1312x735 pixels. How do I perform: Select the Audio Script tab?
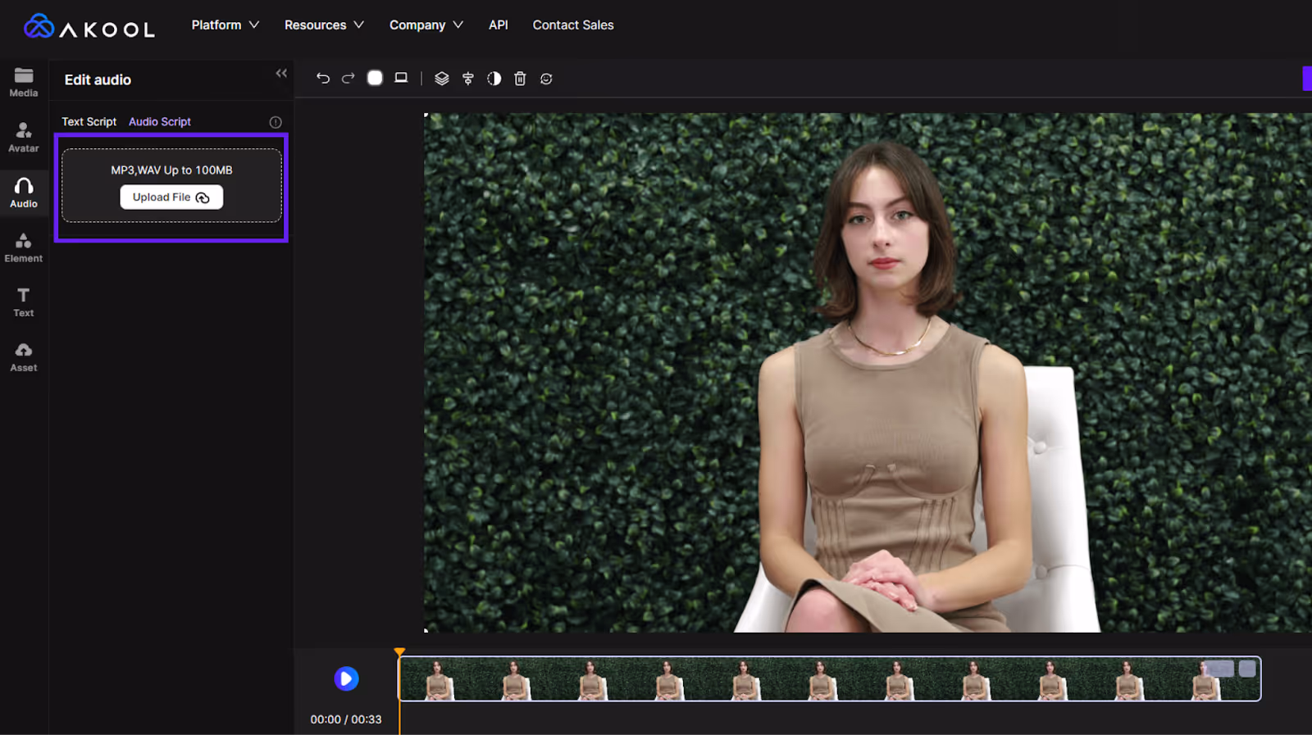click(x=160, y=121)
